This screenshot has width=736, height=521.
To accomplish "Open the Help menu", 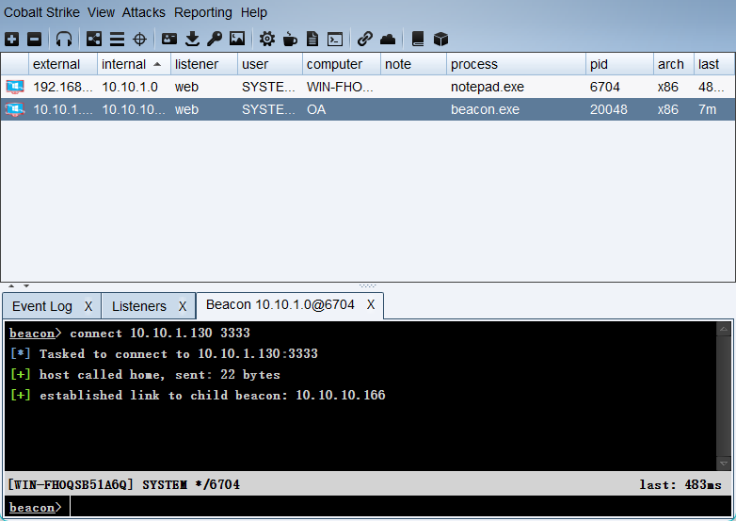I will [254, 12].
